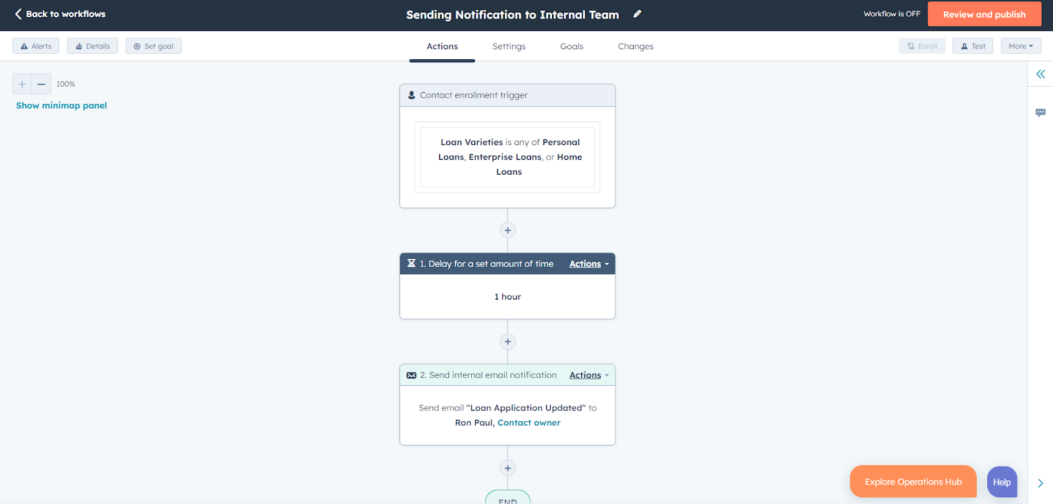This screenshot has width=1053, height=504.
Task: Click the hourglass delay icon
Action: click(411, 263)
